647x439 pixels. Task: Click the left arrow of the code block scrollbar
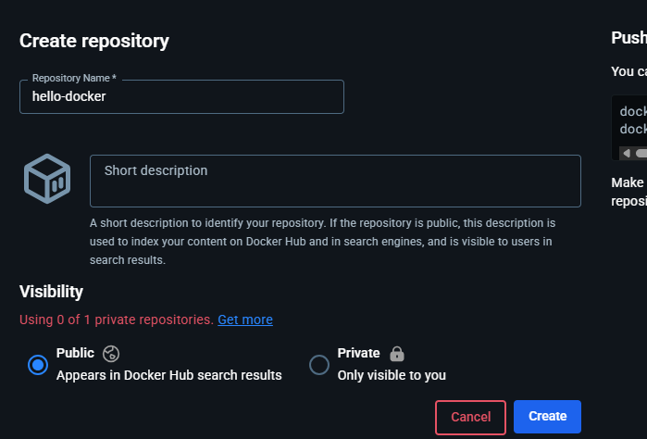tap(627, 153)
